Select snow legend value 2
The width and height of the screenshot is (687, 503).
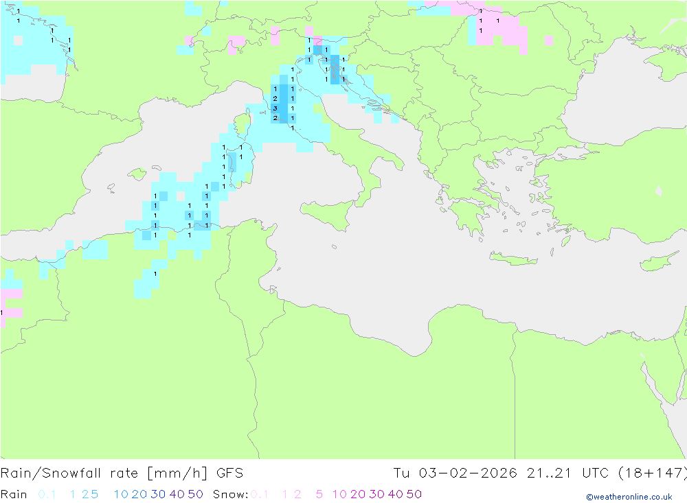[x=297, y=494]
